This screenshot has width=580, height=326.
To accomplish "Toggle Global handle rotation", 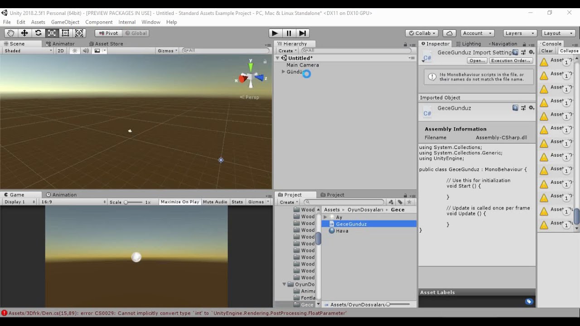I will coord(136,33).
